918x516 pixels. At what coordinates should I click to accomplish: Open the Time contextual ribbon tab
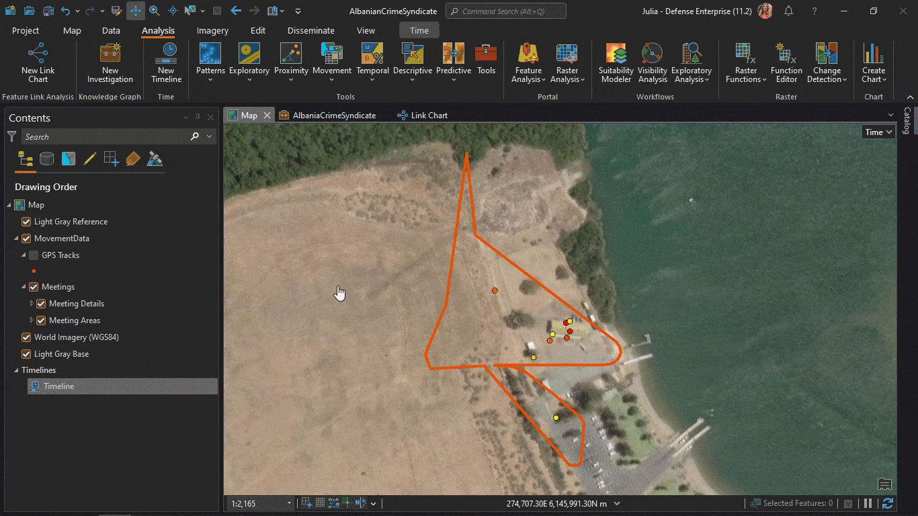click(x=419, y=30)
